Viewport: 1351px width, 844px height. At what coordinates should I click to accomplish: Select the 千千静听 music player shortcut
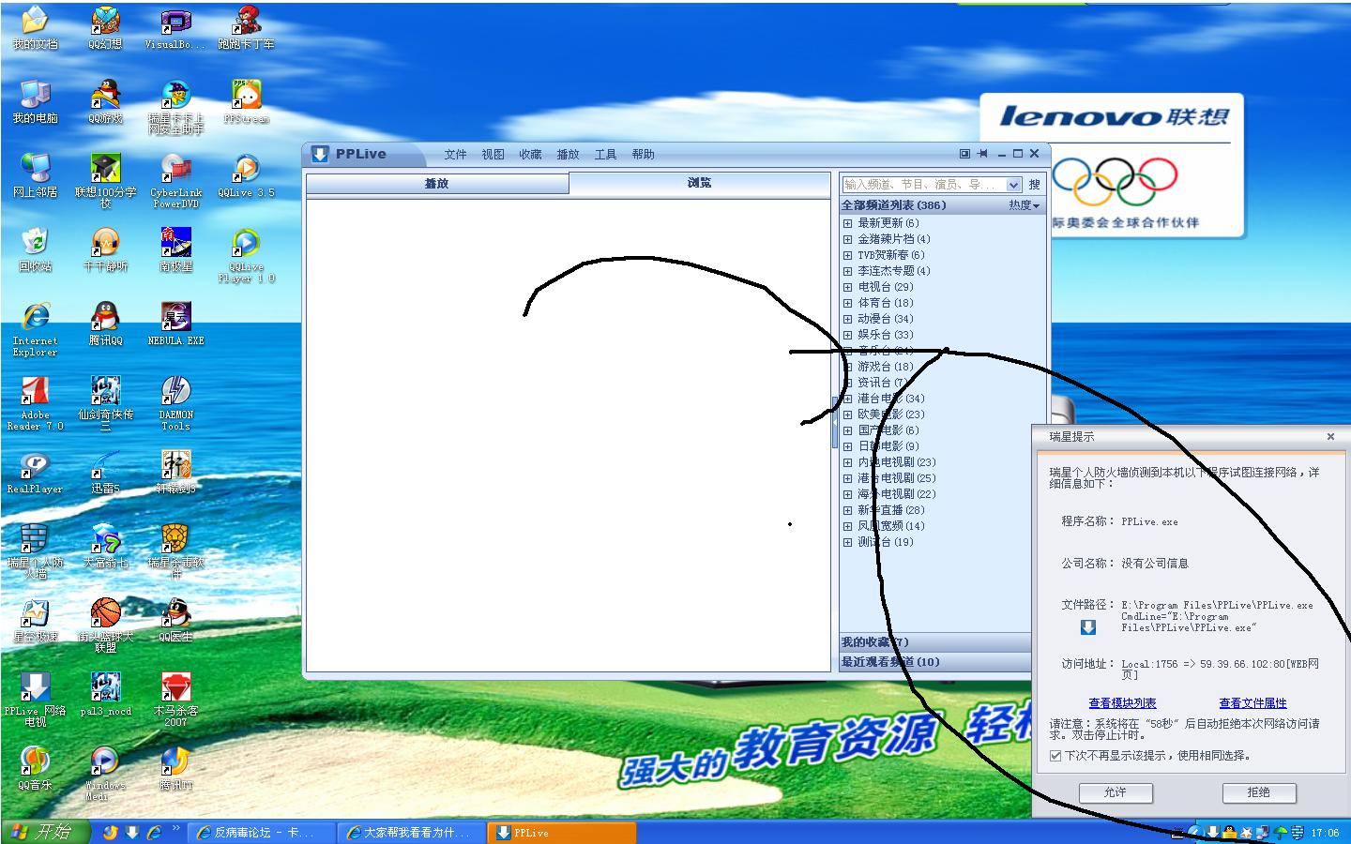(x=105, y=250)
